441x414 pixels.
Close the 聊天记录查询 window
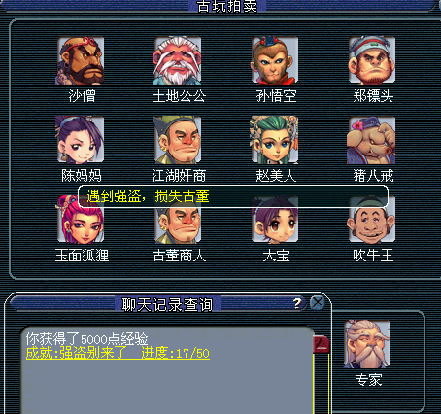[x=318, y=303]
